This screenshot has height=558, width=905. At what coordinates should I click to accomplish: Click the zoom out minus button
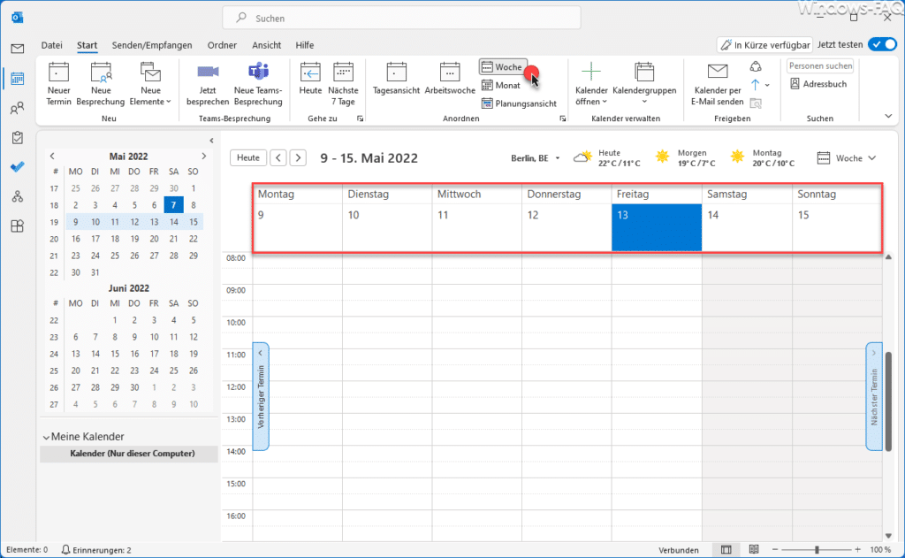(775, 550)
